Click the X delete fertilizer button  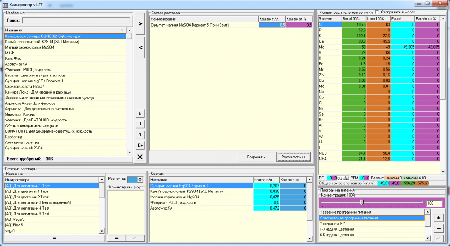140,157
